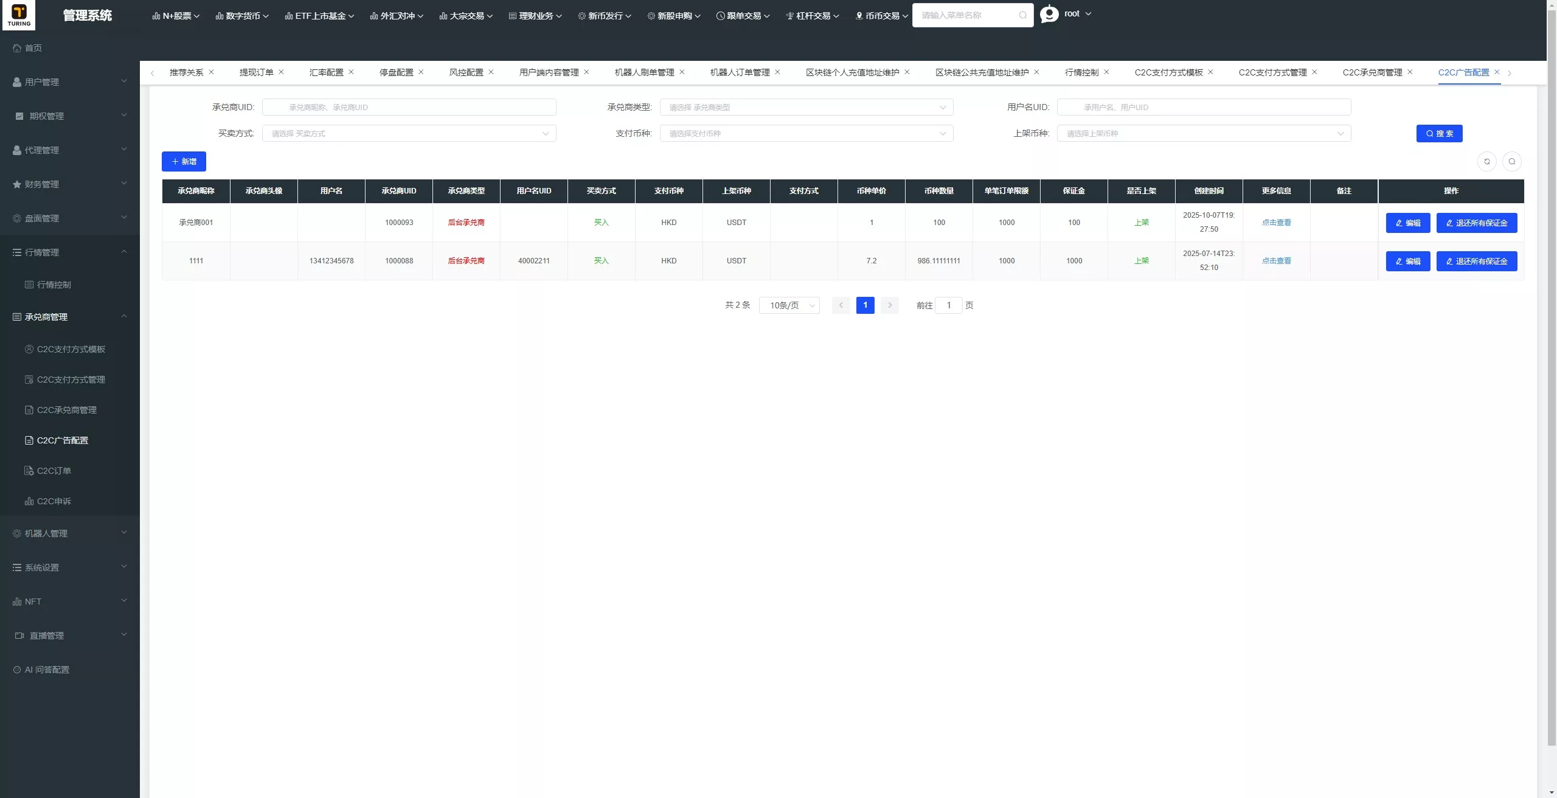Image resolution: width=1557 pixels, height=798 pixels.
Task: Edit the 承兑商001 row
Action: click(1408, 223)
